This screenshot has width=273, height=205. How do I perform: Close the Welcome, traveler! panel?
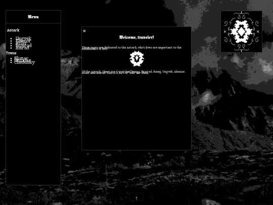click(84, 31)
